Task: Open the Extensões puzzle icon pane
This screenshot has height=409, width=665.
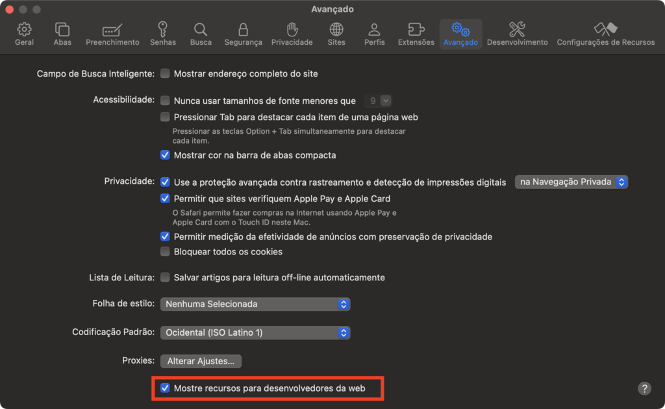Action: pyautogui.click(x=416, y=34)
